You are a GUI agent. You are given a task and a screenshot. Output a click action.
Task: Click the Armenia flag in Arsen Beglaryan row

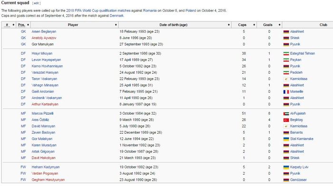pos(286,32)
